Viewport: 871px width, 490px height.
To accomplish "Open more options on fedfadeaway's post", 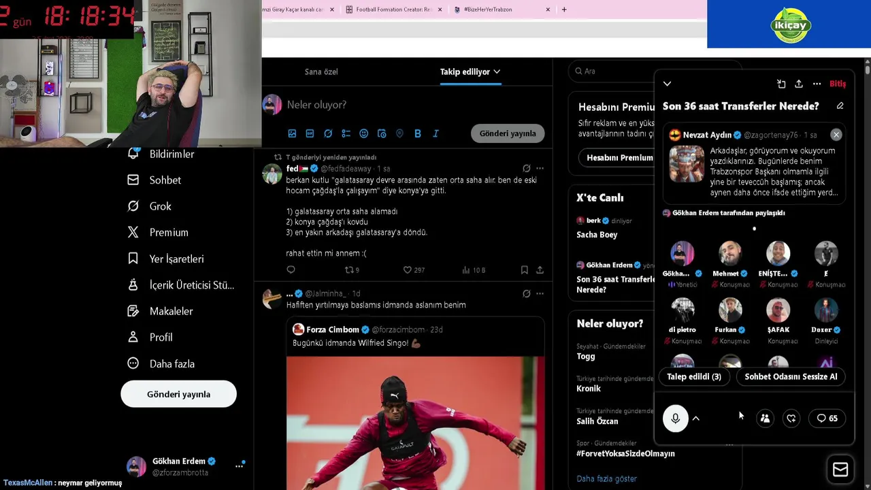I will (540, 168).
